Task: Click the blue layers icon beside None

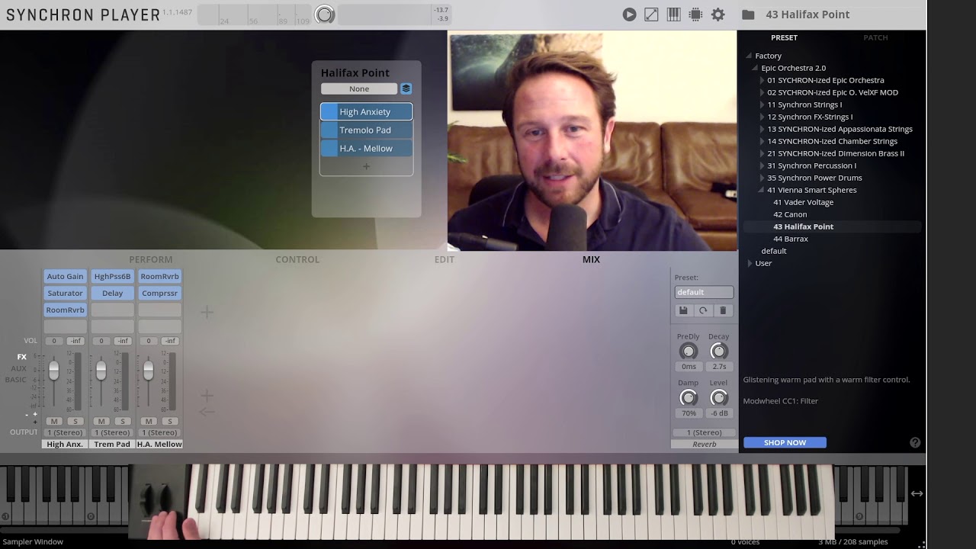Action: [406, 88]
